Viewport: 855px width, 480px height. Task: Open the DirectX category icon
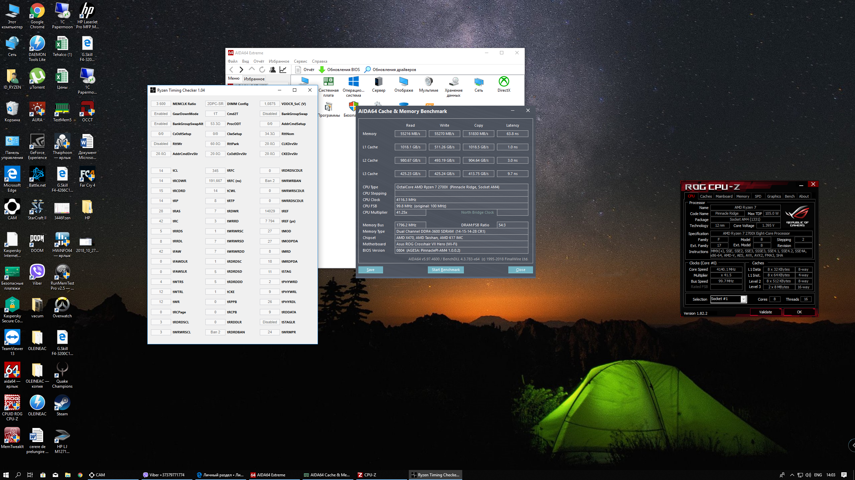(504, 82)
